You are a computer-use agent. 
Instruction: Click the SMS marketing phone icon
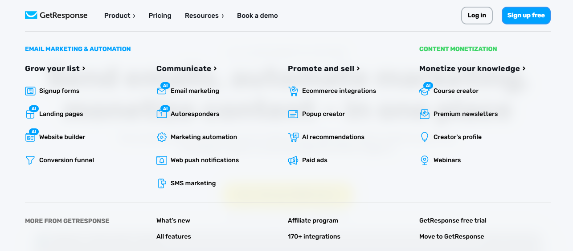(162, 183)
